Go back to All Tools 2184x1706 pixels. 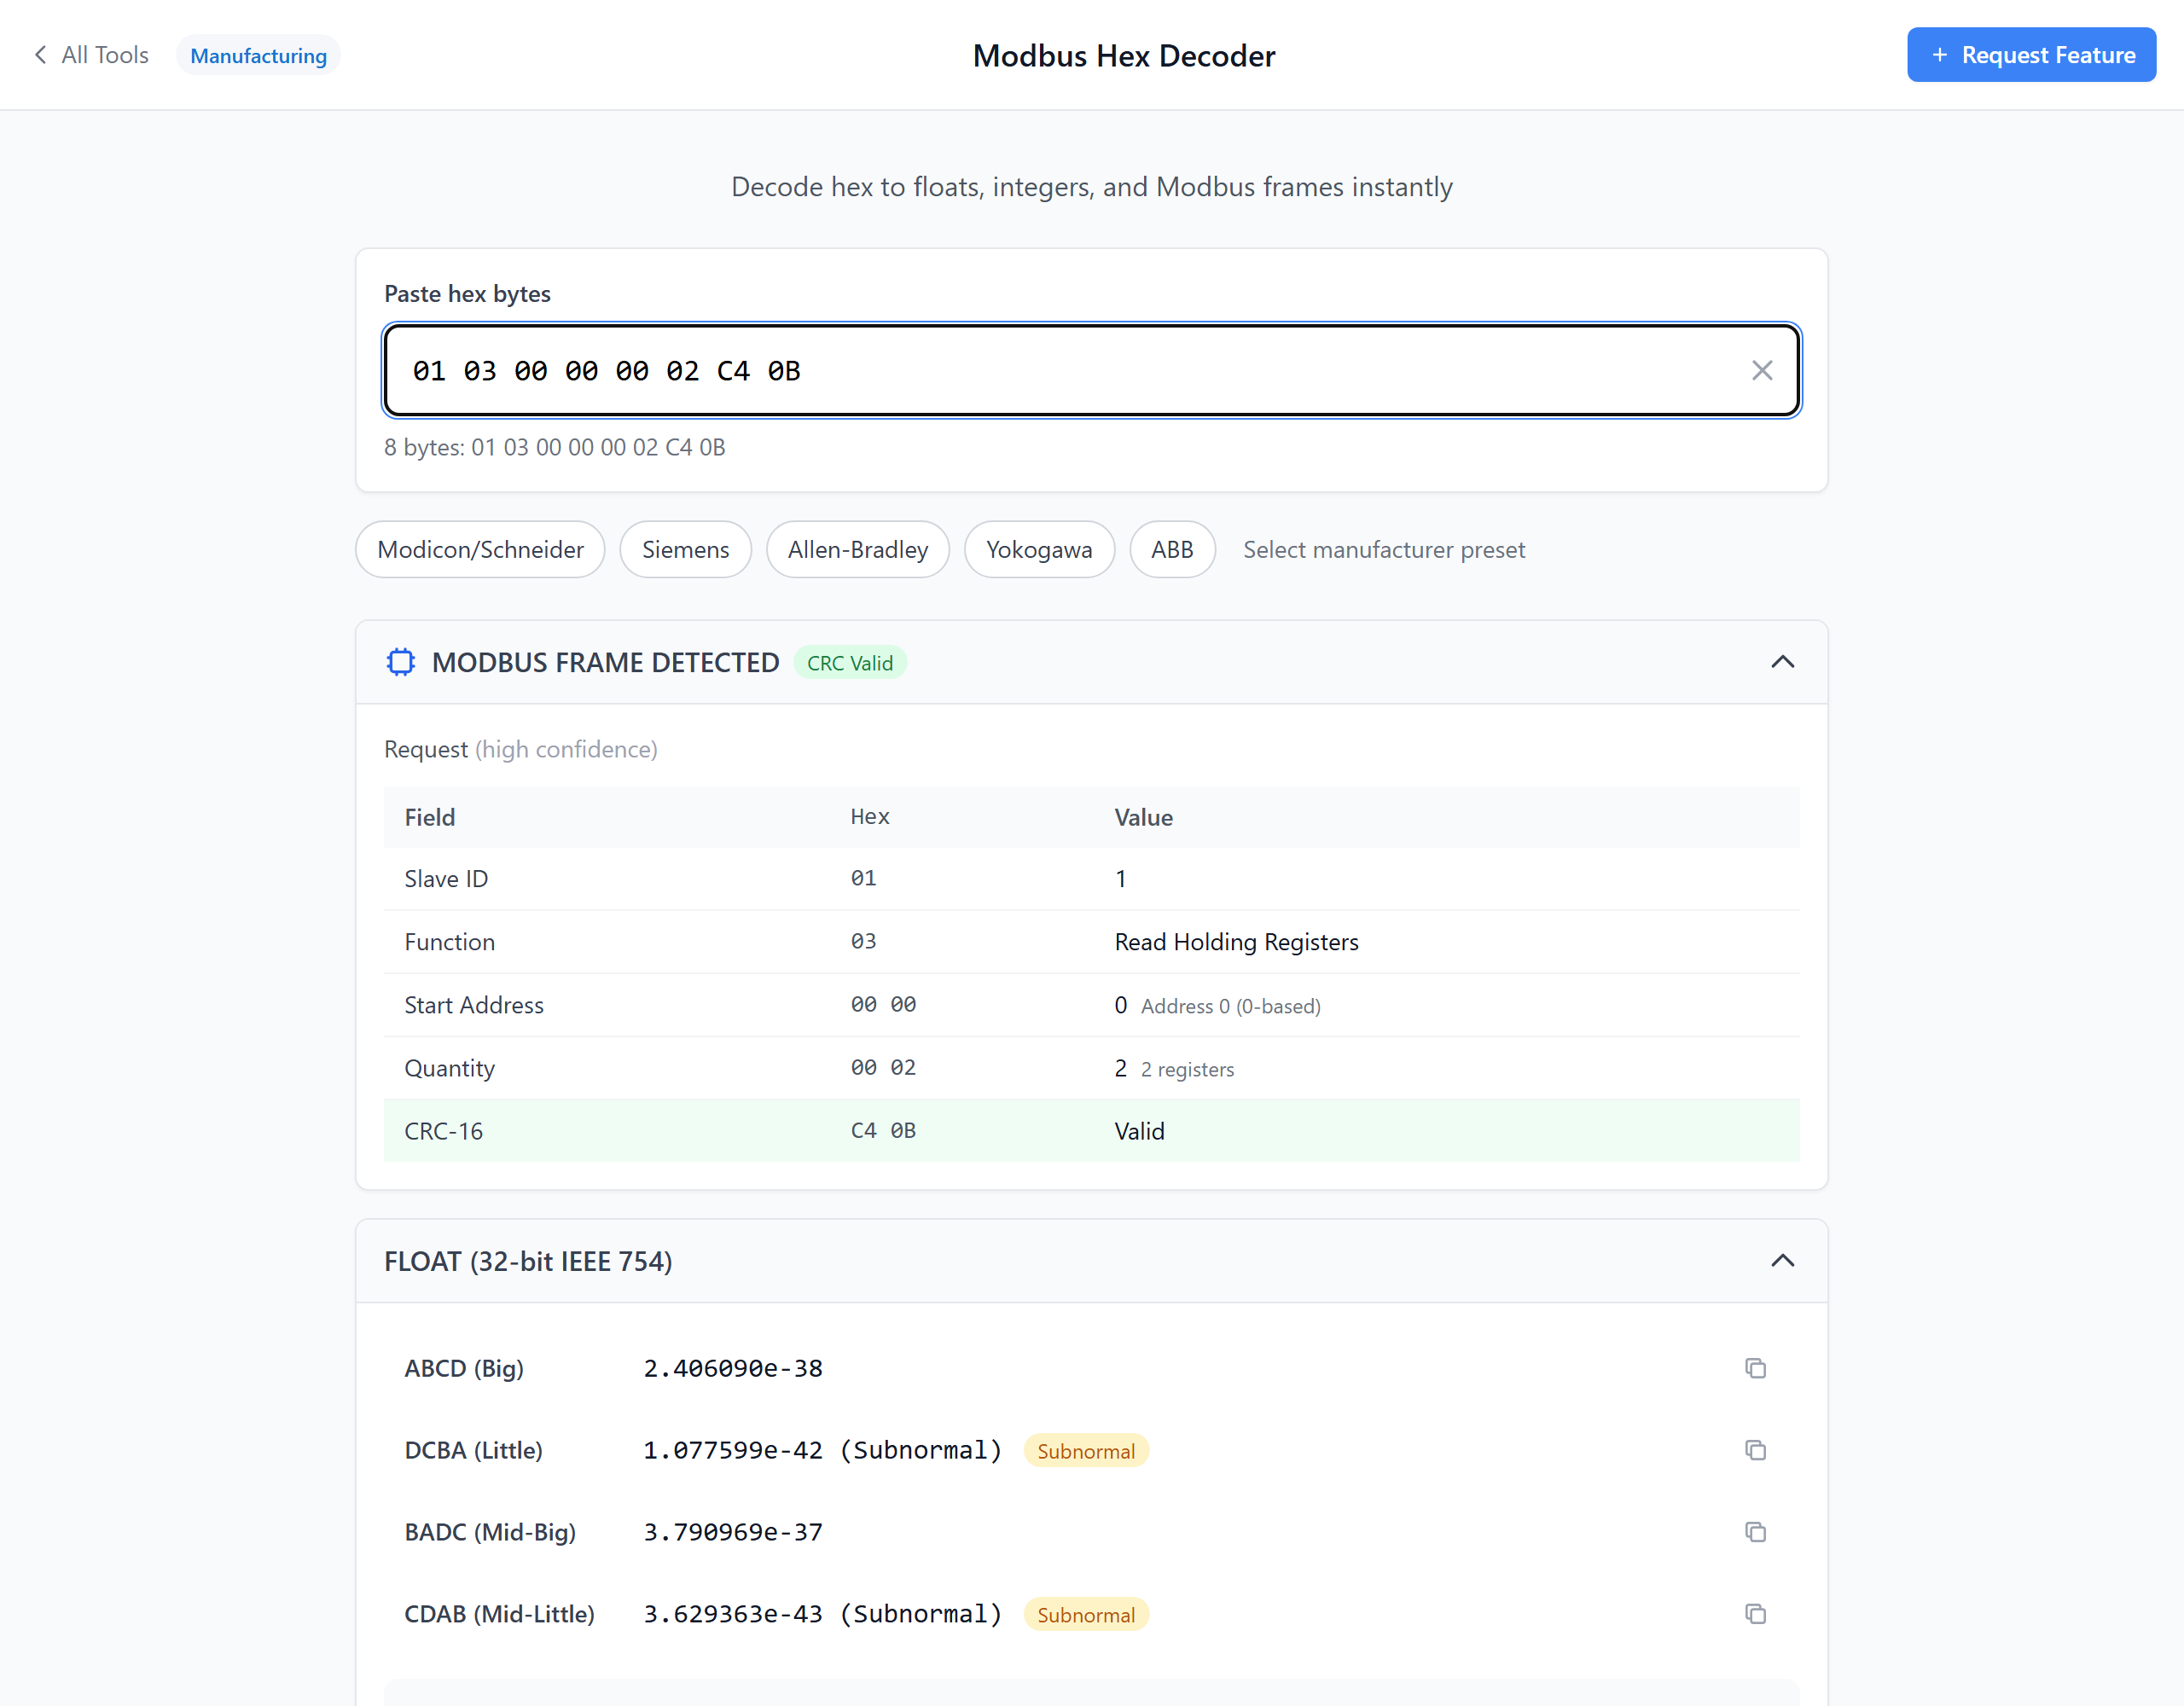click(104, 55)
